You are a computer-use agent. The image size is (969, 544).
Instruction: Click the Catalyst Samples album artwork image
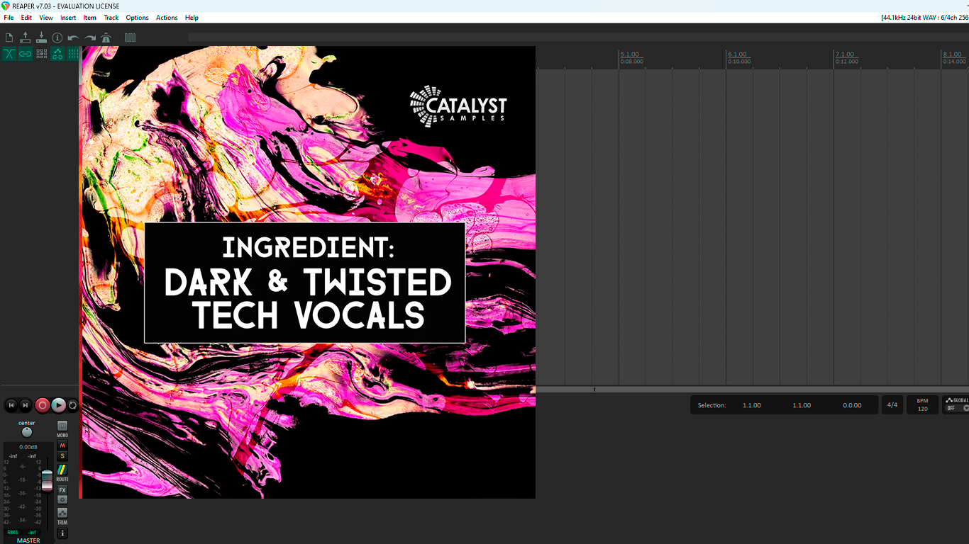[309, 273]
